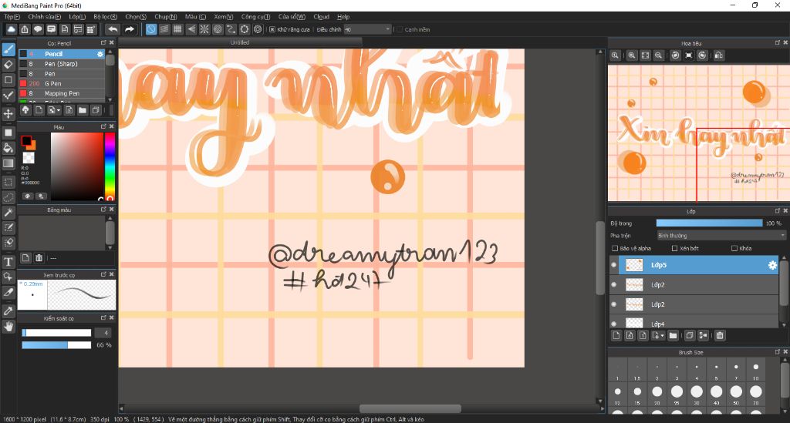Screen dimensions: 790x423
Task: Hide the Lớp4 layer
Action: (613, 324)
